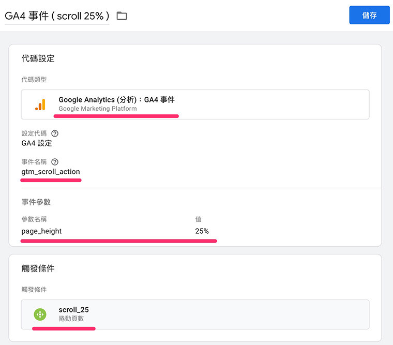Edit the tag name GA4 事件 (scroll 25%)
Viewport: 393px width, 345px height.
(57, 16)
